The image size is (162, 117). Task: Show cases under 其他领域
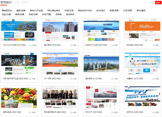70,14
